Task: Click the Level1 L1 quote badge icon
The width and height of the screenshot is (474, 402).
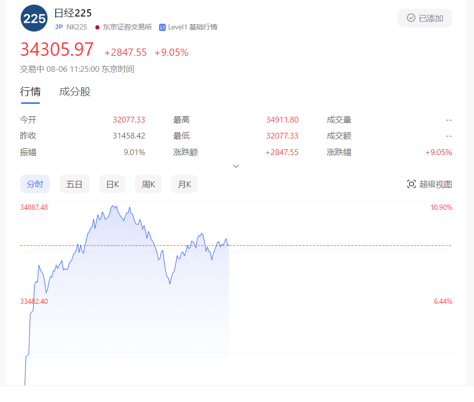Action: (x=162, y=27)
